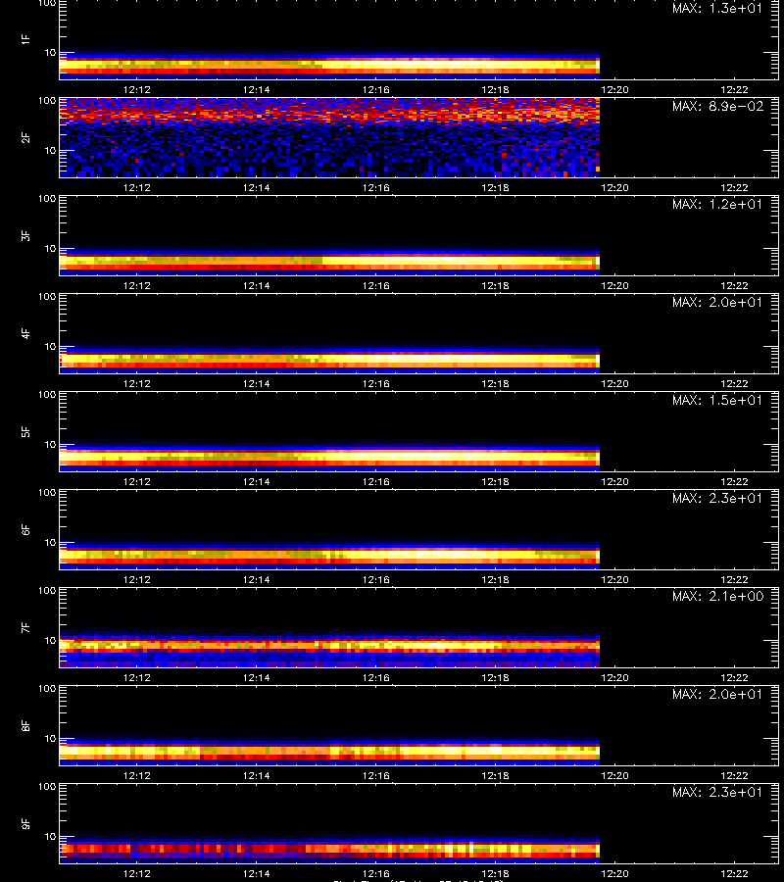Click the 12:12 tick label under panel 1F
784x882 pixels.
point(136,89)
